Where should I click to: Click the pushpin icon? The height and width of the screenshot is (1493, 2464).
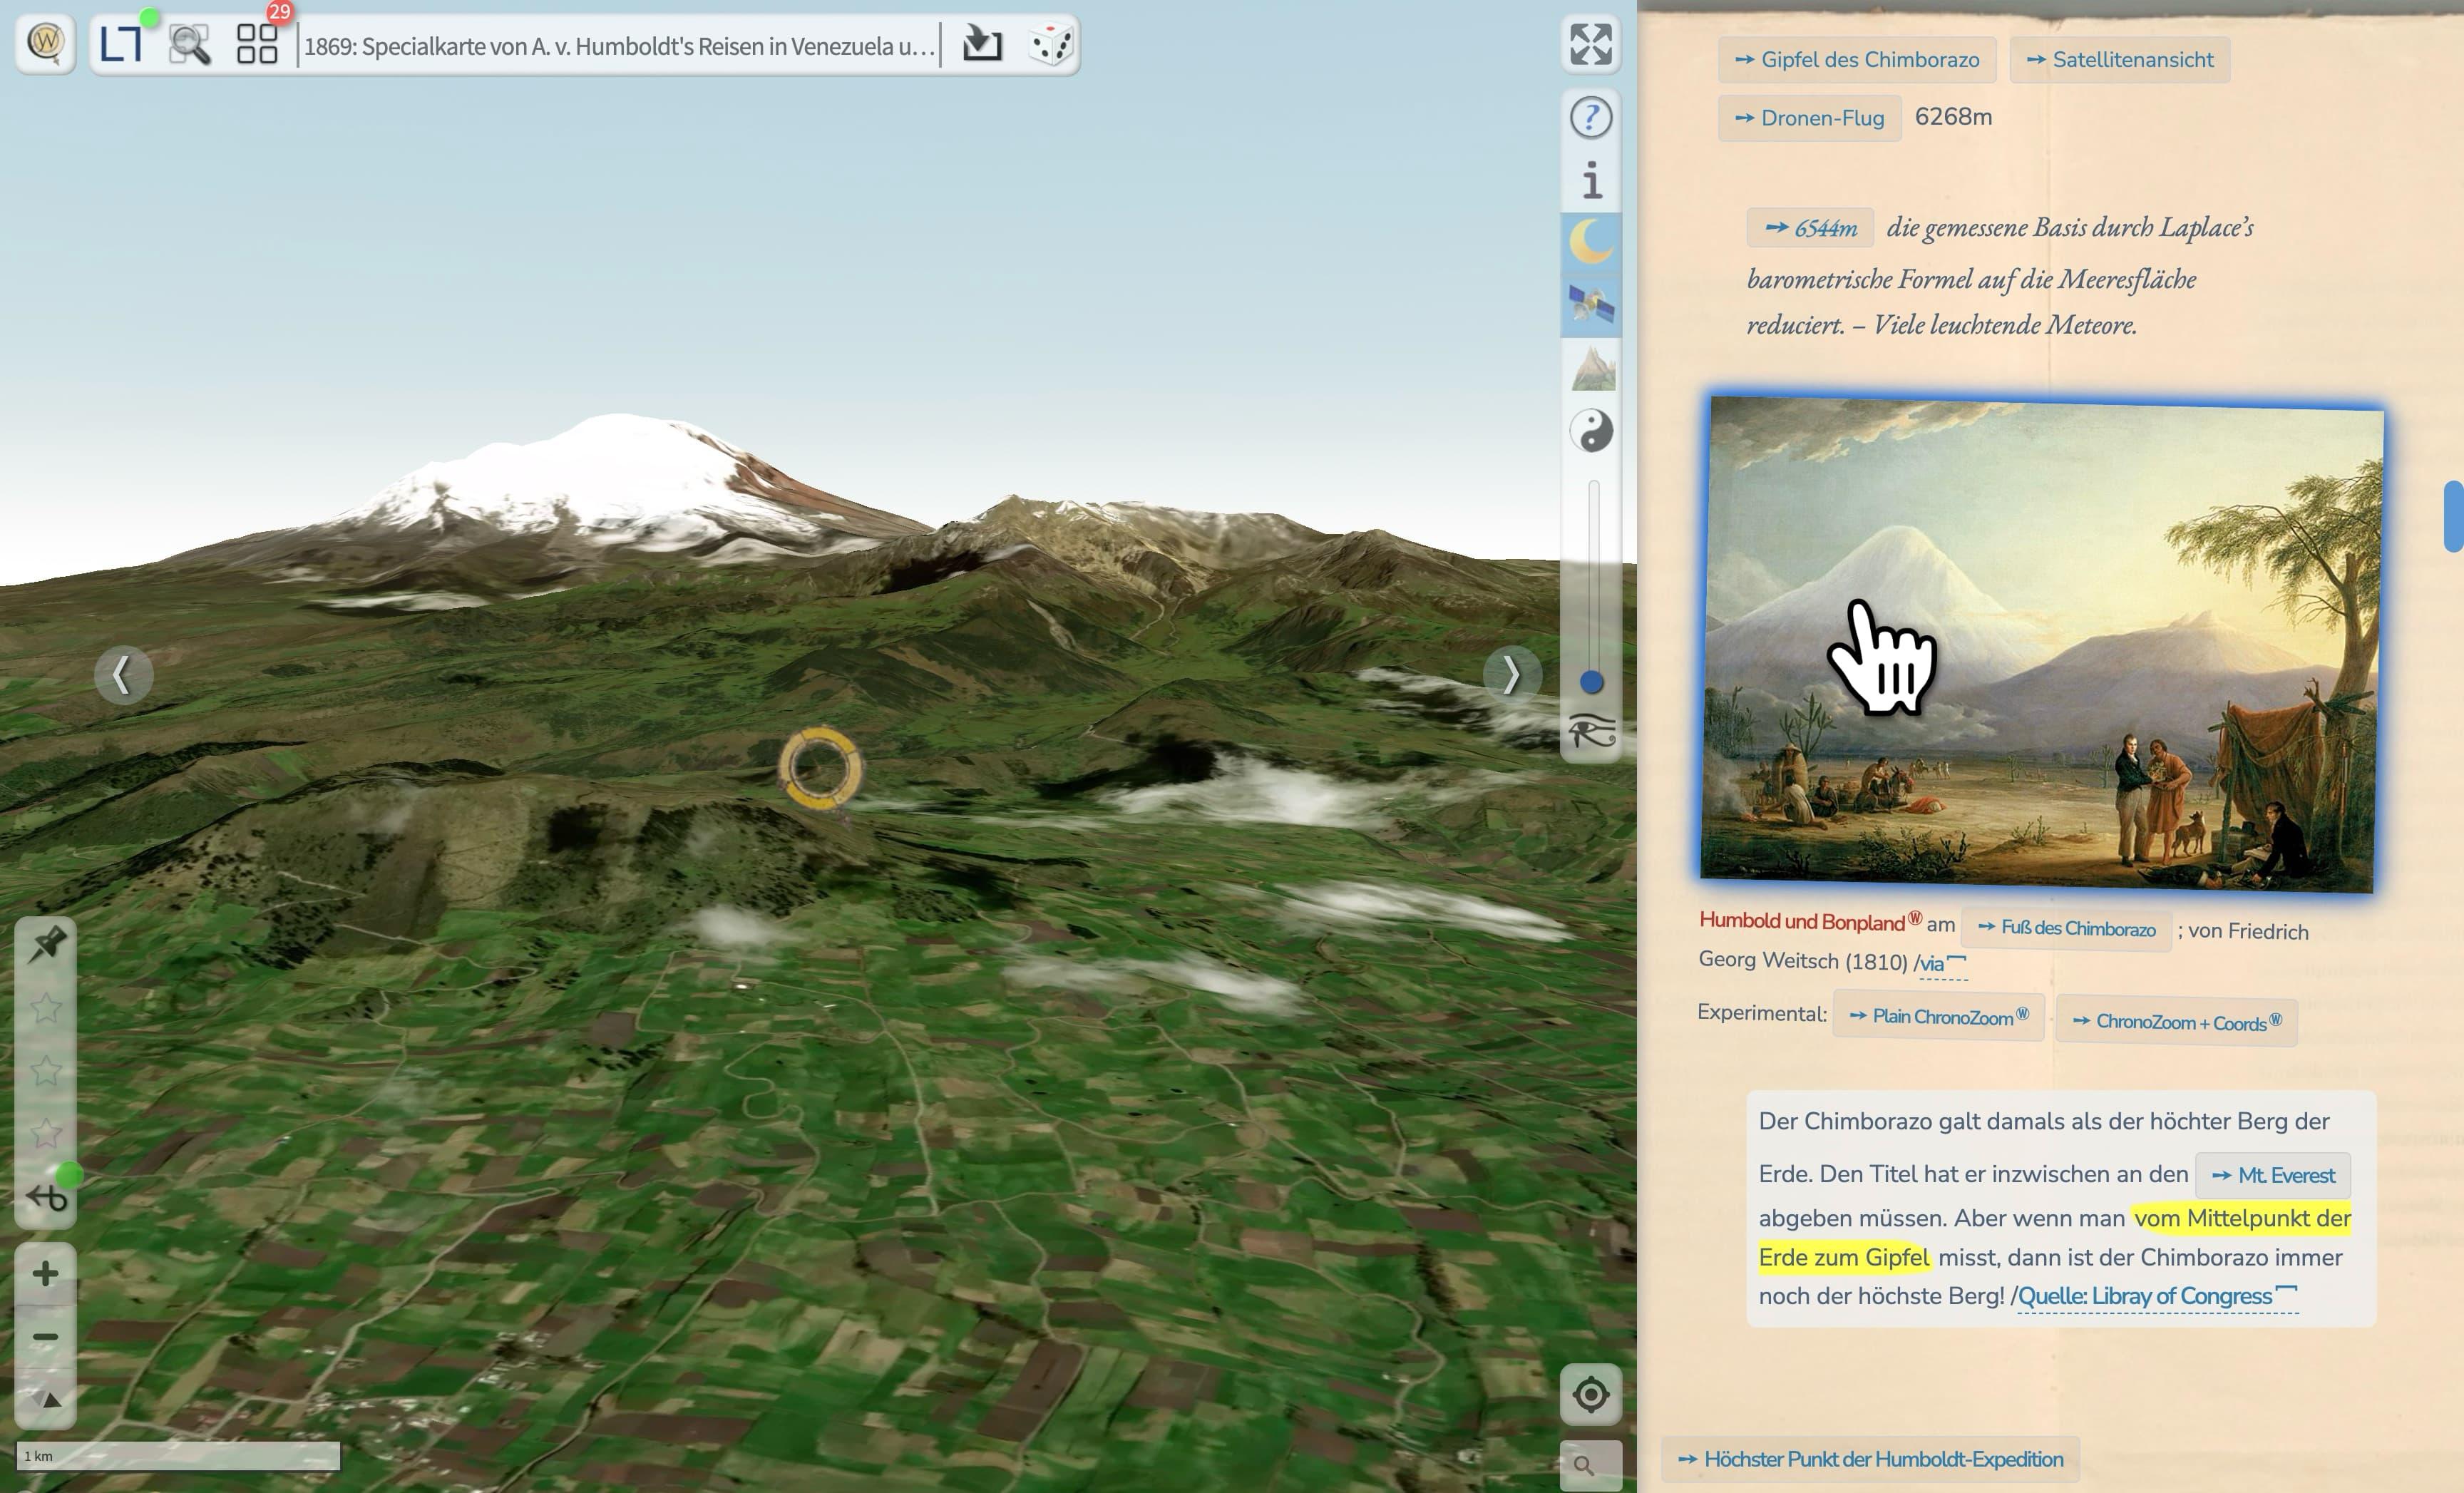[46, 945]
